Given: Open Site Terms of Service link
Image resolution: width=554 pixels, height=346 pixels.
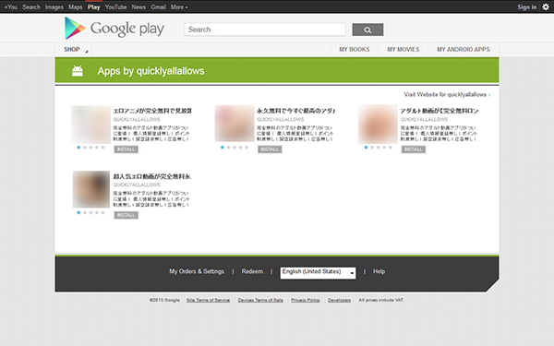Looking at the screenshot, I should click(x=208, y=300).
